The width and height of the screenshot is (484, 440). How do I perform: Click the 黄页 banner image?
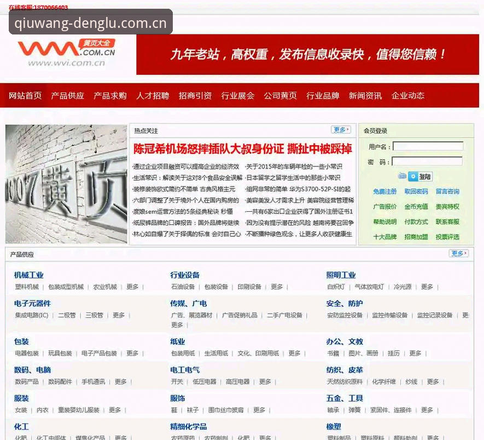[66, 184]
